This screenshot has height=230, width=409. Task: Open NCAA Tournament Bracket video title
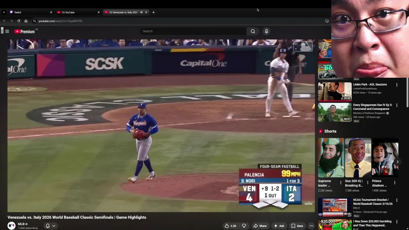[x=373, y=202]
